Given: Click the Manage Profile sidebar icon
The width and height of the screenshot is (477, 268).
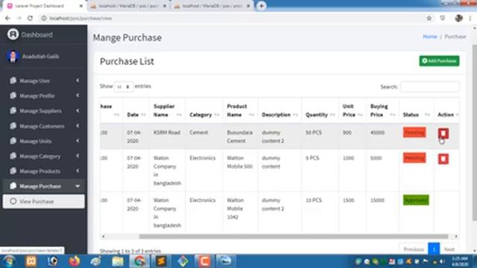Looking at the screenshot, I should pyautogui.click(x=13, y=96).
